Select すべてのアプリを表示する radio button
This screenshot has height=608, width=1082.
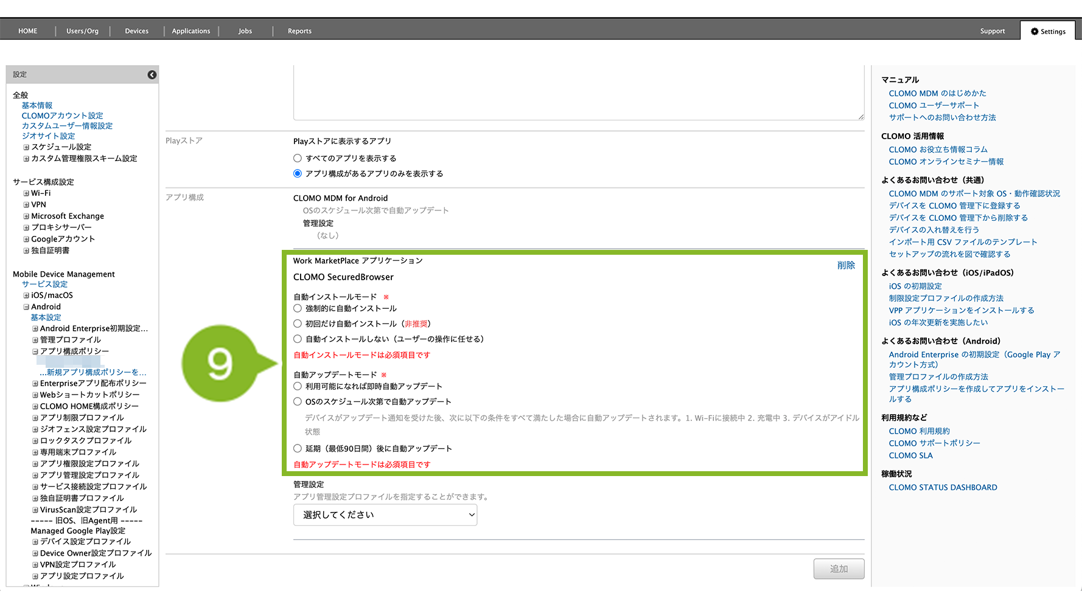click(x=298, y=158)
